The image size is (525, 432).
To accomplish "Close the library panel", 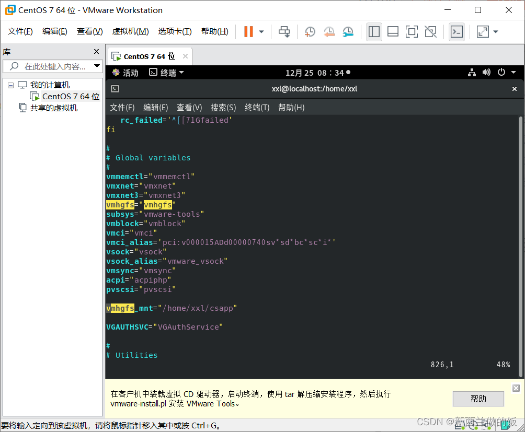I will (96, 52).
